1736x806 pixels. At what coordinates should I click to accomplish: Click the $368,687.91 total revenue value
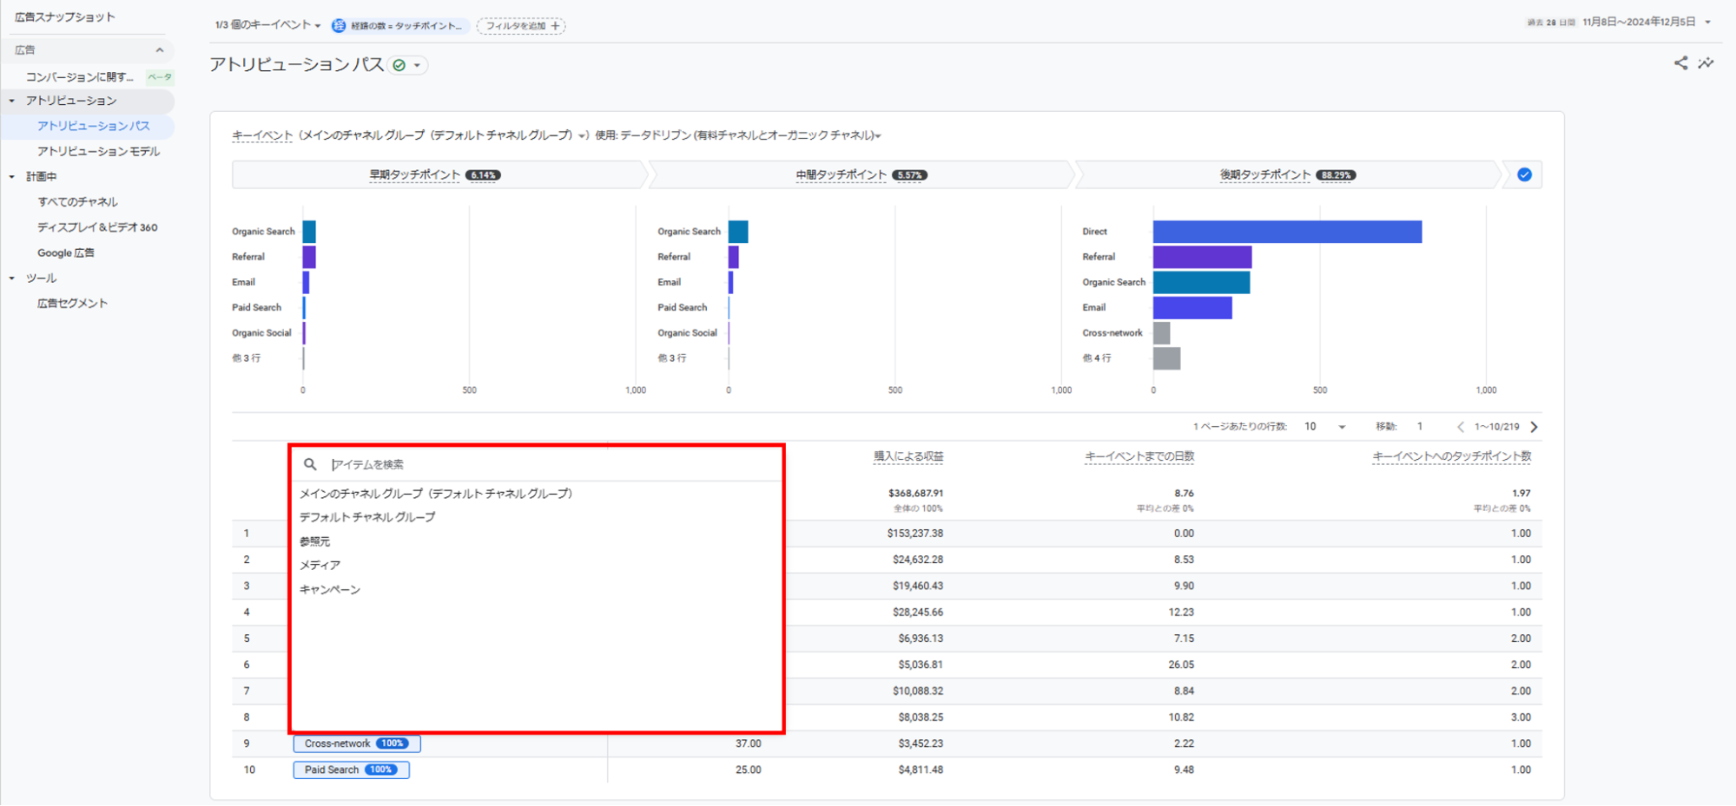(915, 494)
